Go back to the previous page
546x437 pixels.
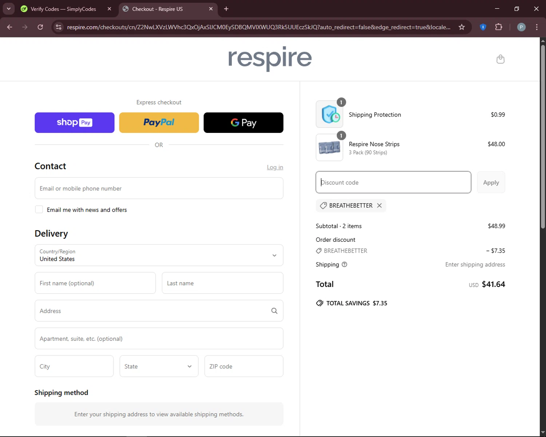[x=10, y=27]
